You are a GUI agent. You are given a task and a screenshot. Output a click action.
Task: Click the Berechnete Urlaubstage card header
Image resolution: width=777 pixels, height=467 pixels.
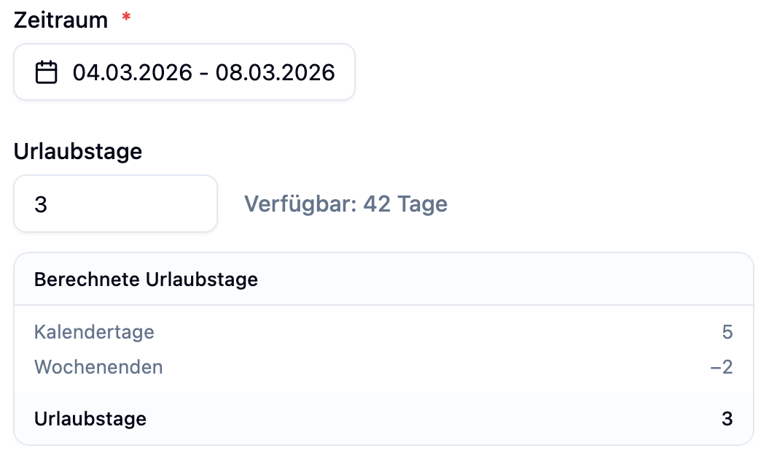(x=383, y=279)
